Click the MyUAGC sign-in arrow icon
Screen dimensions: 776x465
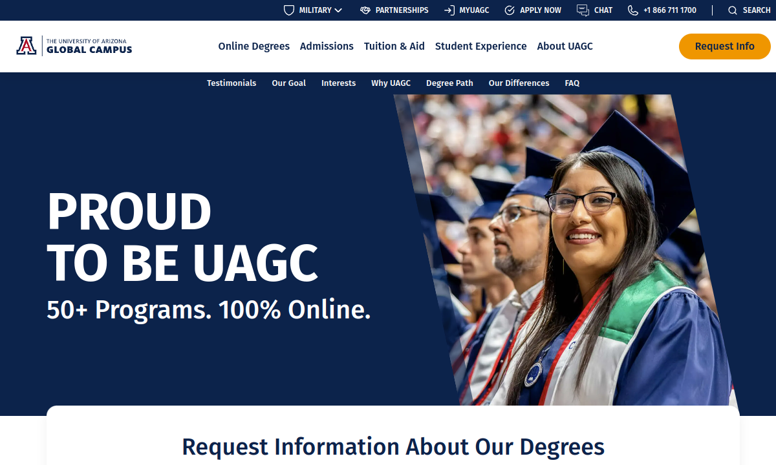pyautogui.click(x=449, y=10)
